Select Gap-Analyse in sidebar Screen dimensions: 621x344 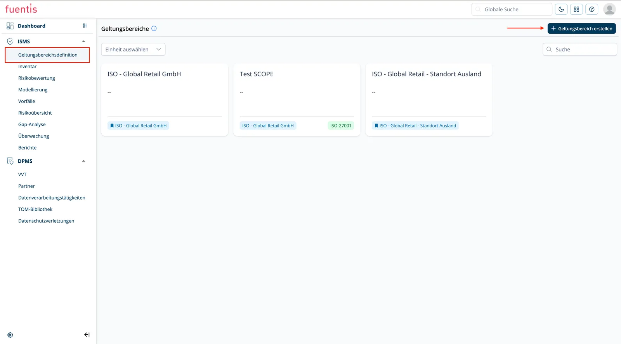(x=32, y=125)
